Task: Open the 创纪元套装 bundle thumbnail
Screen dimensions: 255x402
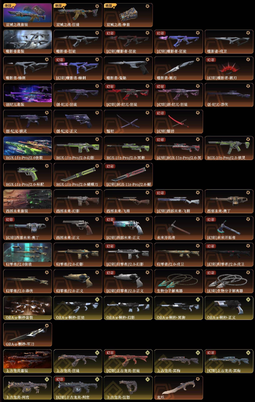Action: (x=28, y=95)
